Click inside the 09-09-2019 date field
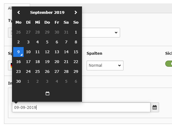This screenshot has width=172, height=127. [x=81, y=107]
